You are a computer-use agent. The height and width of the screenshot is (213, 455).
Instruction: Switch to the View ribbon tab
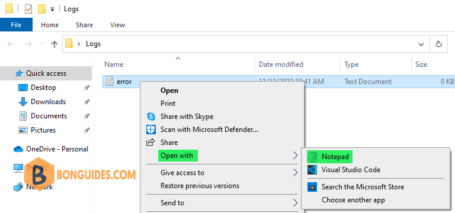[x=117, y=25]
